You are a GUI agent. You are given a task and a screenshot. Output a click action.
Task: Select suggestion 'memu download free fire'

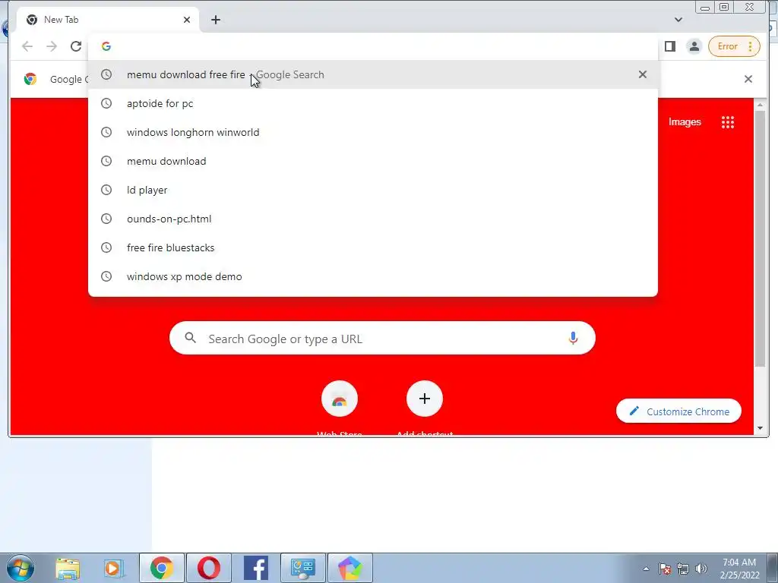(373, 74)
